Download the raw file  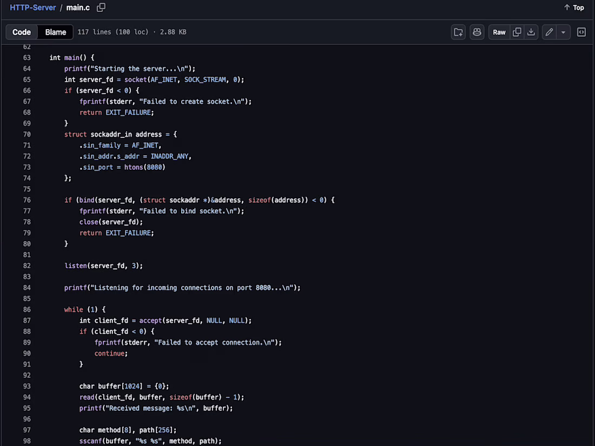(531, 32)
